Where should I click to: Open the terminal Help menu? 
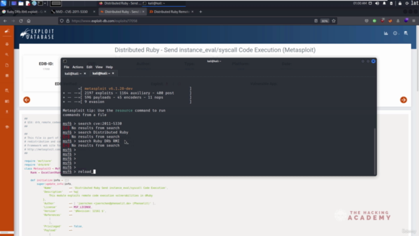click(x=109, y=67)
